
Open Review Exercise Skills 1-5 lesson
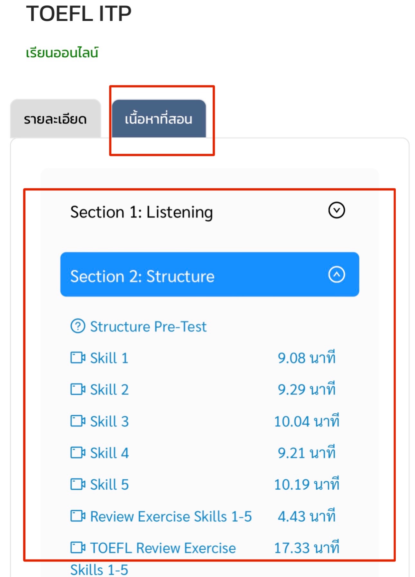click(171, 516)
